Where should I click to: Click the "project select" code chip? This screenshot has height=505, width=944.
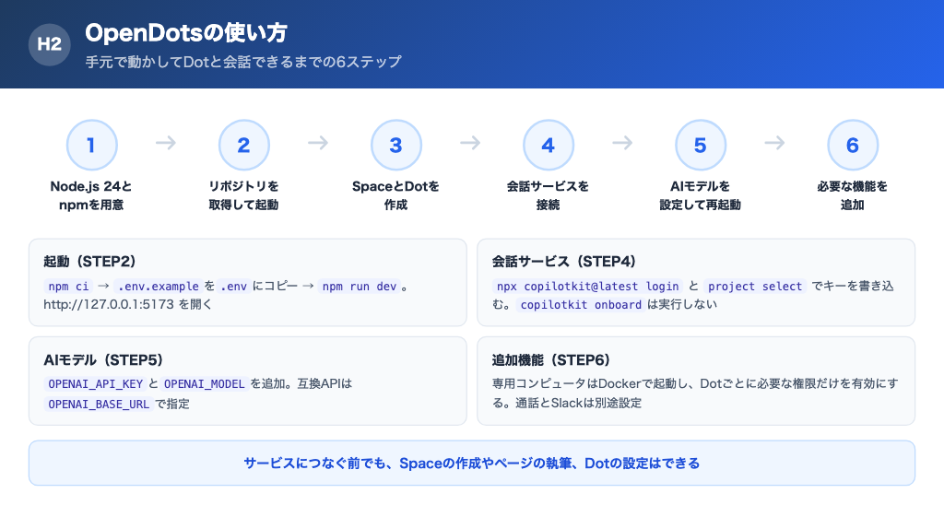pyautogui.click(x=755, y=287)
